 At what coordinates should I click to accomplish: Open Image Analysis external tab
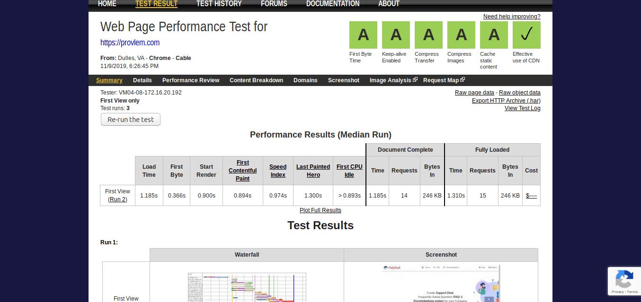[x=393, y=80]
